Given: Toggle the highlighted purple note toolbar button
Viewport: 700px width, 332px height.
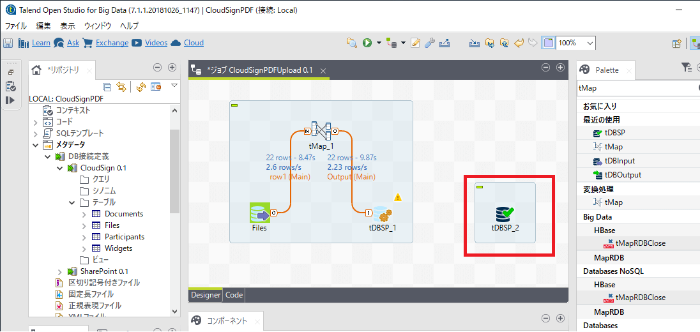Looking at the screenshot, I should pos(548,43).
